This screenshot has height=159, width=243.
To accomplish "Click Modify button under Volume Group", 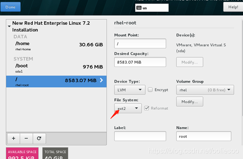I will click(x=189, y=102).
